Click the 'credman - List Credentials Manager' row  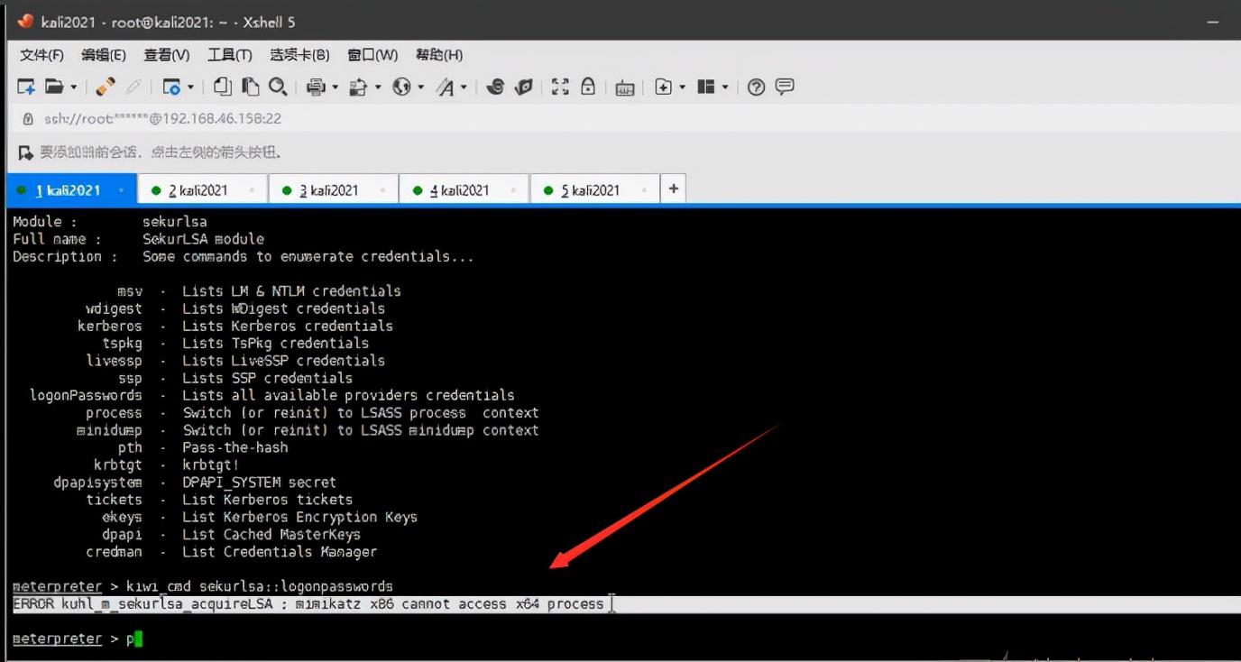click(232, 552)
